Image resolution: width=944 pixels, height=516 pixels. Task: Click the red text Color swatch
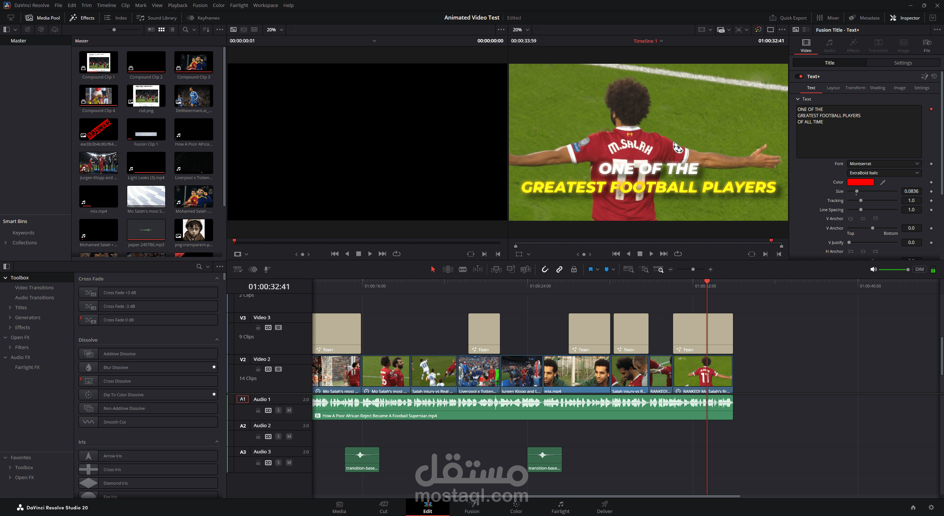(860, 182)
